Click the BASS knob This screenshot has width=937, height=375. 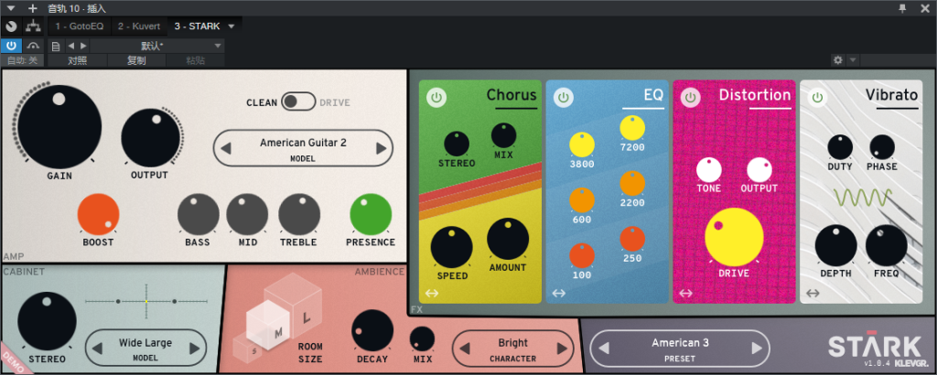(199, 214)
